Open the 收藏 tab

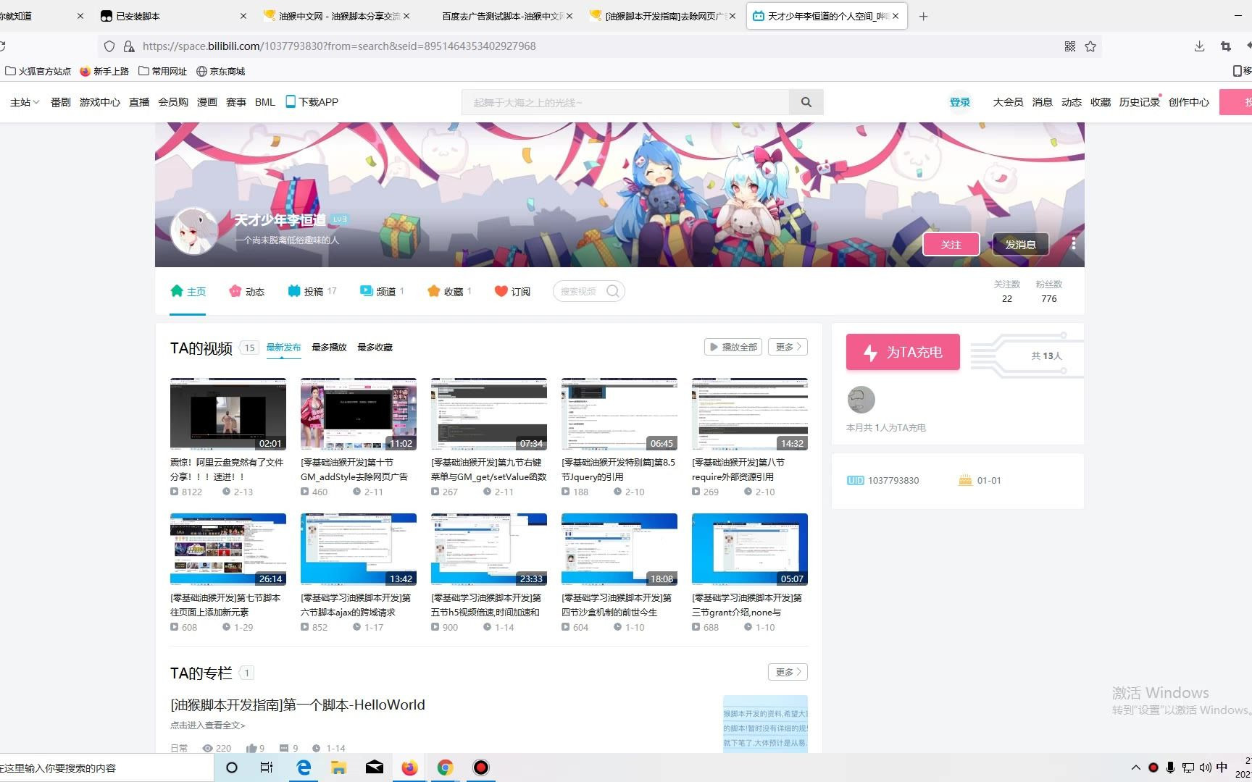(449, 292)
